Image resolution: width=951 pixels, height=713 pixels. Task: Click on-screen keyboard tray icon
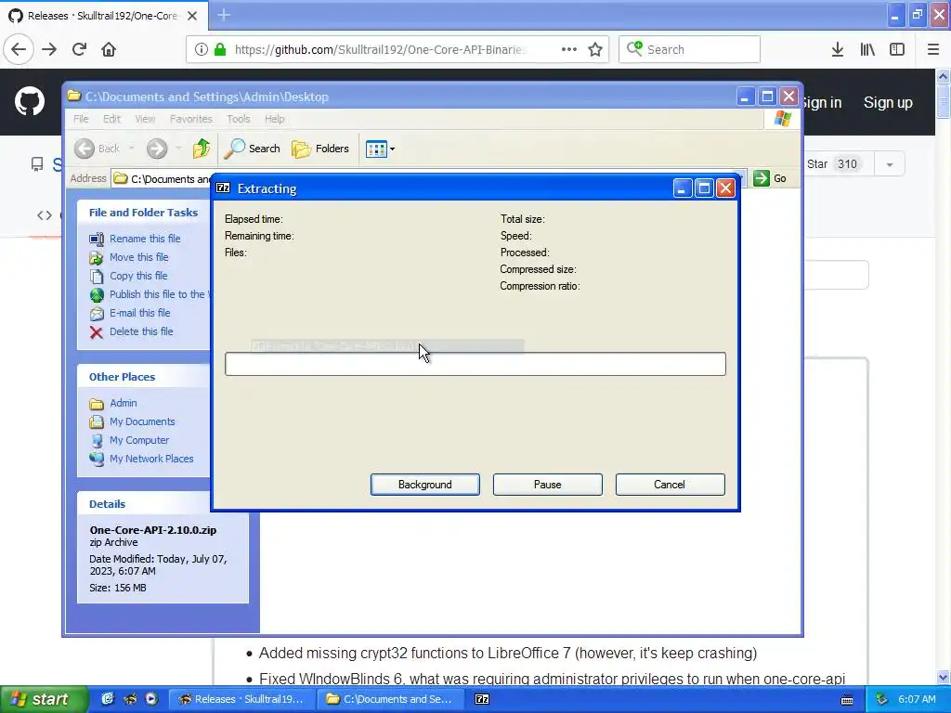point(847,700)
